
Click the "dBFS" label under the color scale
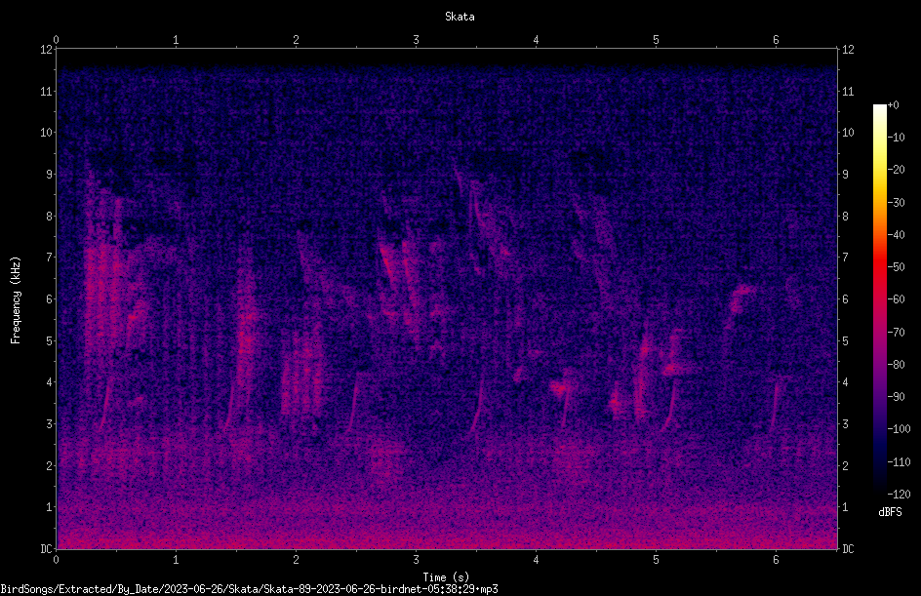[x=890, y=512]
